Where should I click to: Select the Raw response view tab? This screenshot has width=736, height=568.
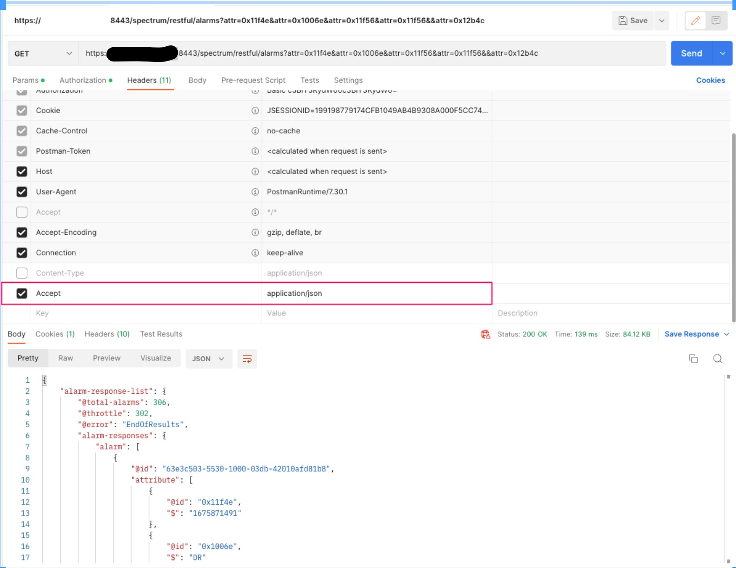point(65,358)
